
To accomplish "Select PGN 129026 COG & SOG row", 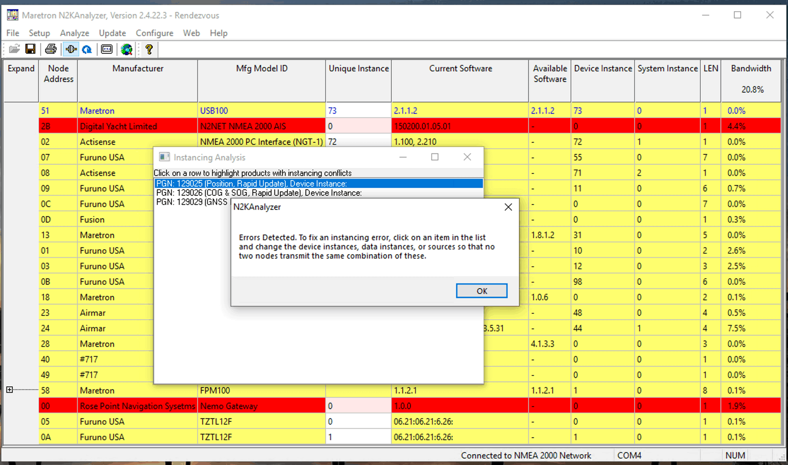I will click(x=258, y=193).
